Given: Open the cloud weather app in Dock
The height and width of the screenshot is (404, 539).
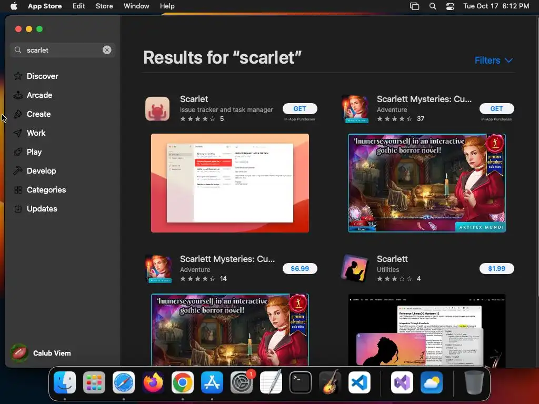Looking at the screenshot, I should tap(432, 382).
